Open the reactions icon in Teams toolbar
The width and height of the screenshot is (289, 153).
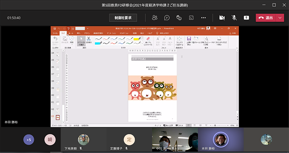179,18
